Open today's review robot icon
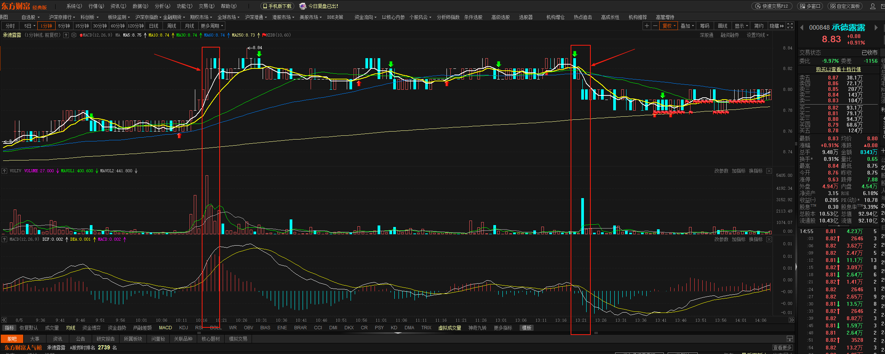885x354 pixels. point(303,6)
